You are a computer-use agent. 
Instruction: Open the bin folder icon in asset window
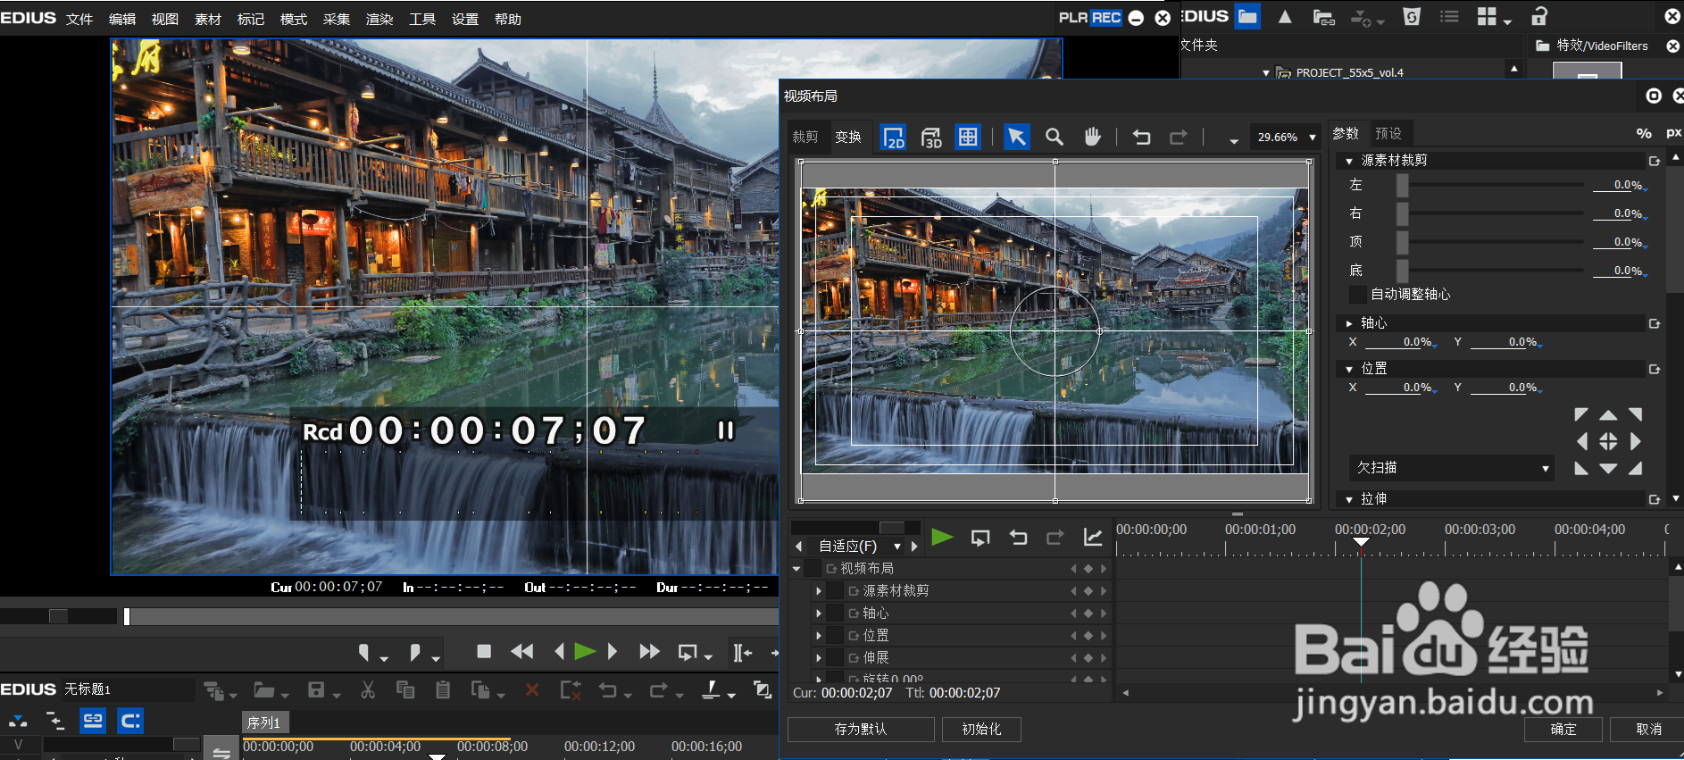point(1247,16)
